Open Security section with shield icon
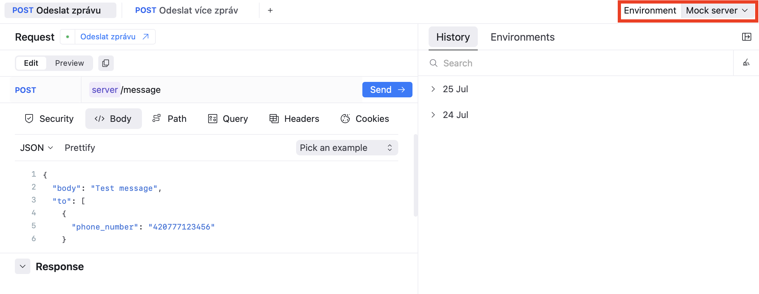759x294 pixels. pyautogui.click(x=49, y=119)
